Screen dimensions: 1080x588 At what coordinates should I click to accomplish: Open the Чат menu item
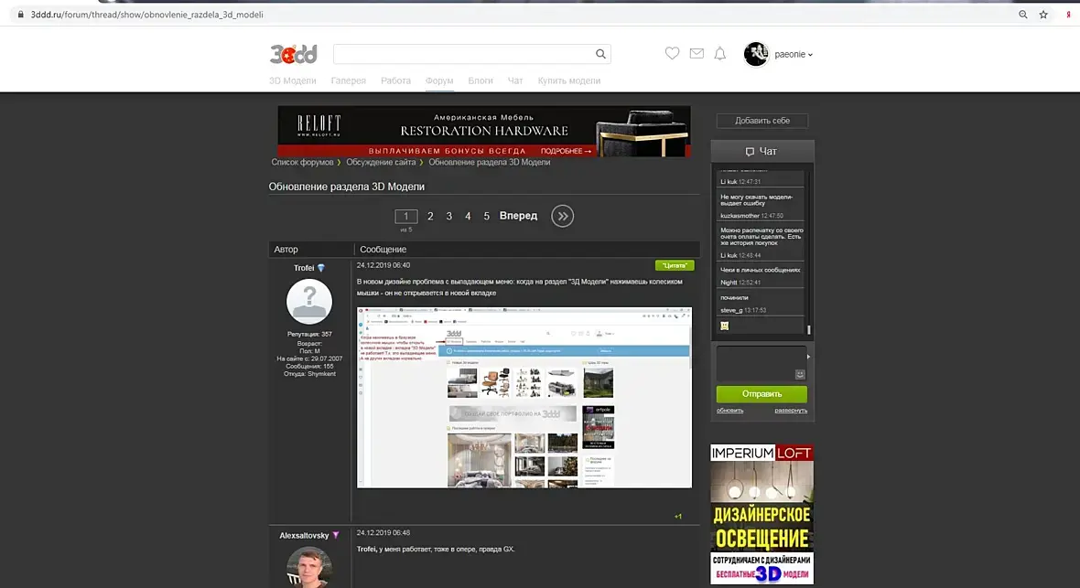pos(515,80)
